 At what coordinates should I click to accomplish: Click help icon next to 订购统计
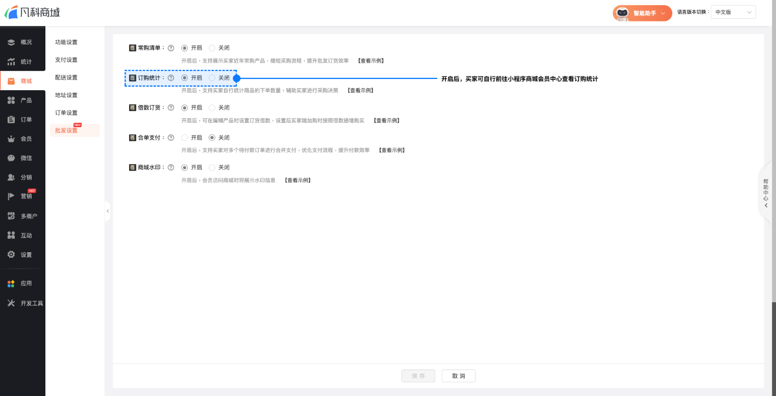171,78
